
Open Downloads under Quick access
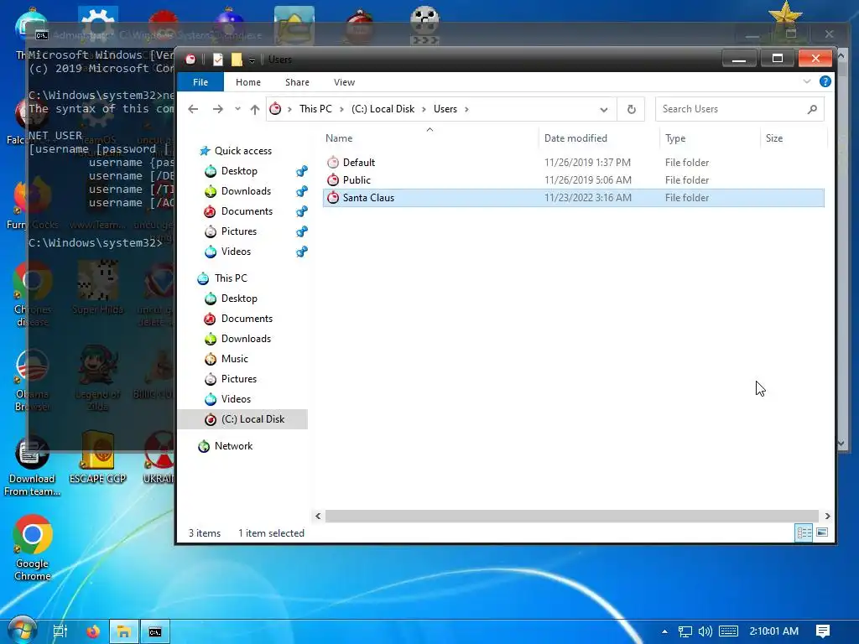pyautogui.click(x=246, y=191)
